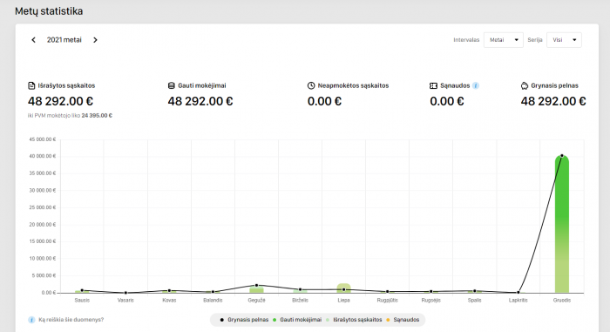
Task: Click the 'Metų statistika' heading
Action: [49, 11]
